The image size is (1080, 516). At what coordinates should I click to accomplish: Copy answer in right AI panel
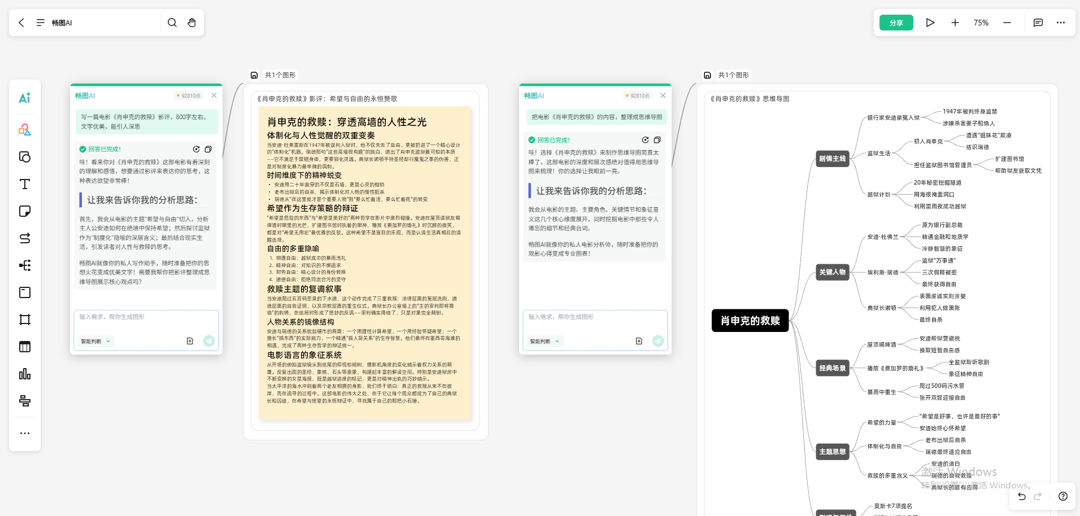657,139
